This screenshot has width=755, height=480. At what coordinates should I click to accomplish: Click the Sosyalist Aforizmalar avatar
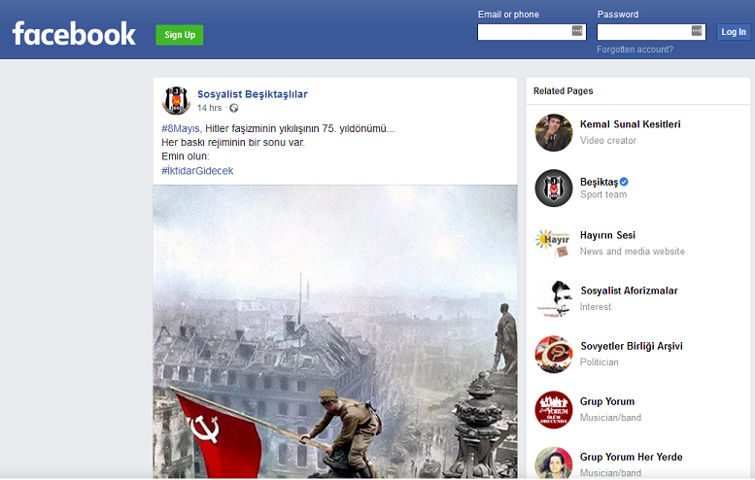[554, 298]
